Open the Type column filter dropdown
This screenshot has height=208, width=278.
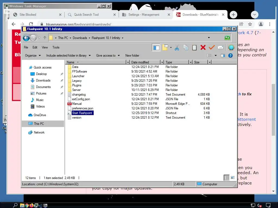191,62
